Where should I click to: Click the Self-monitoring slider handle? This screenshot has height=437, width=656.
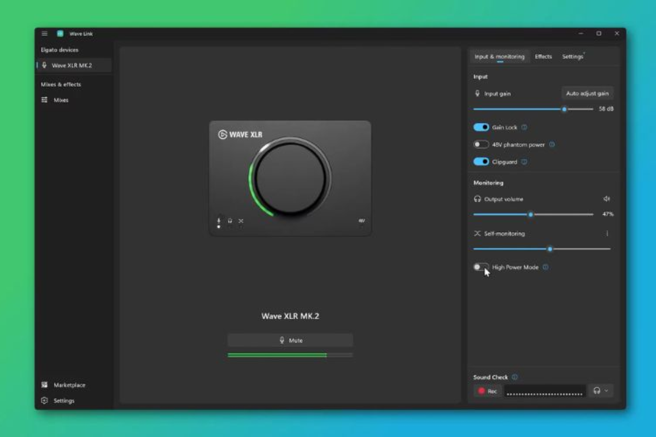click(x=550, y=249)
